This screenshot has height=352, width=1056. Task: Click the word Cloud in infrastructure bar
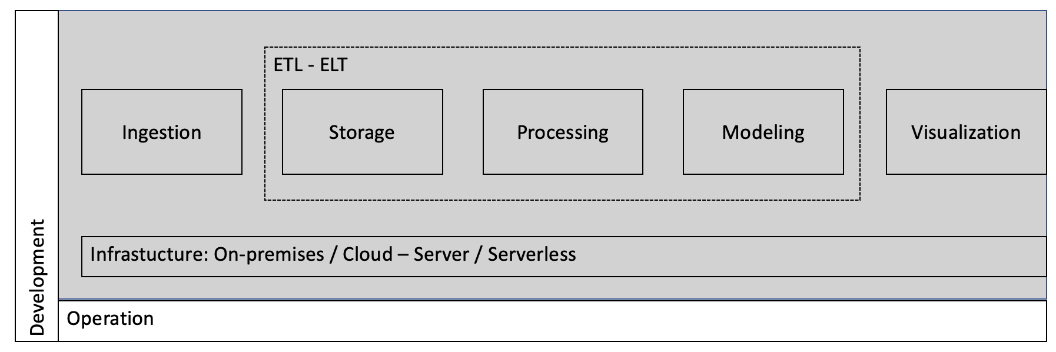click(367, 254)
